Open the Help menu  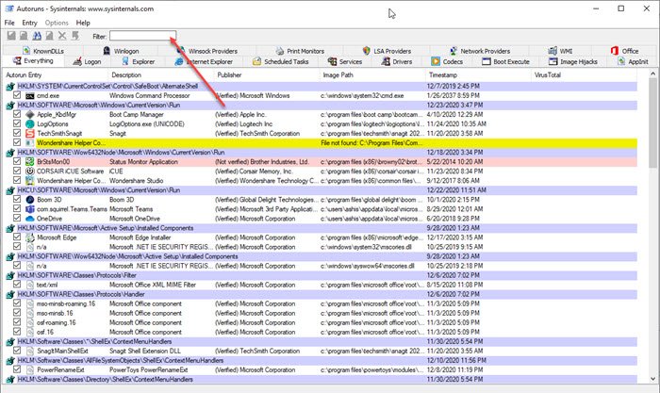click(83, 23)
